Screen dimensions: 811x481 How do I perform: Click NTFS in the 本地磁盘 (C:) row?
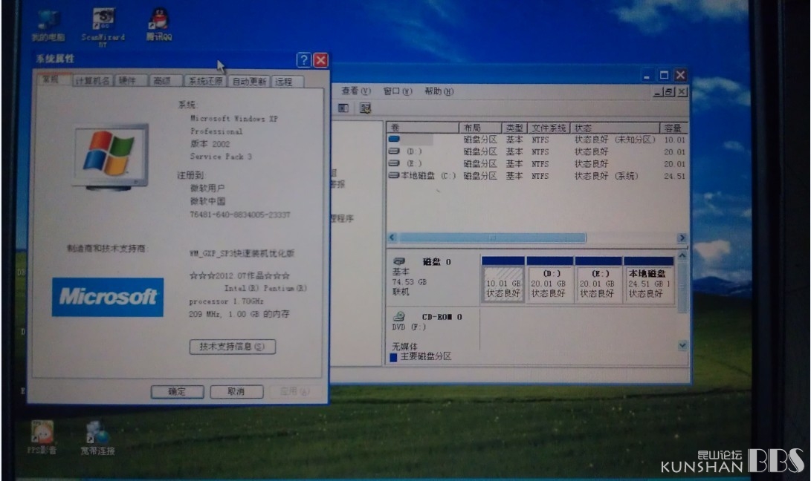(540, 176)
